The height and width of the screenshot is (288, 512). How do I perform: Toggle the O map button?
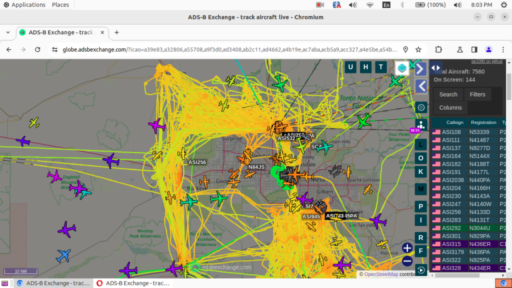tap(421, 158)
